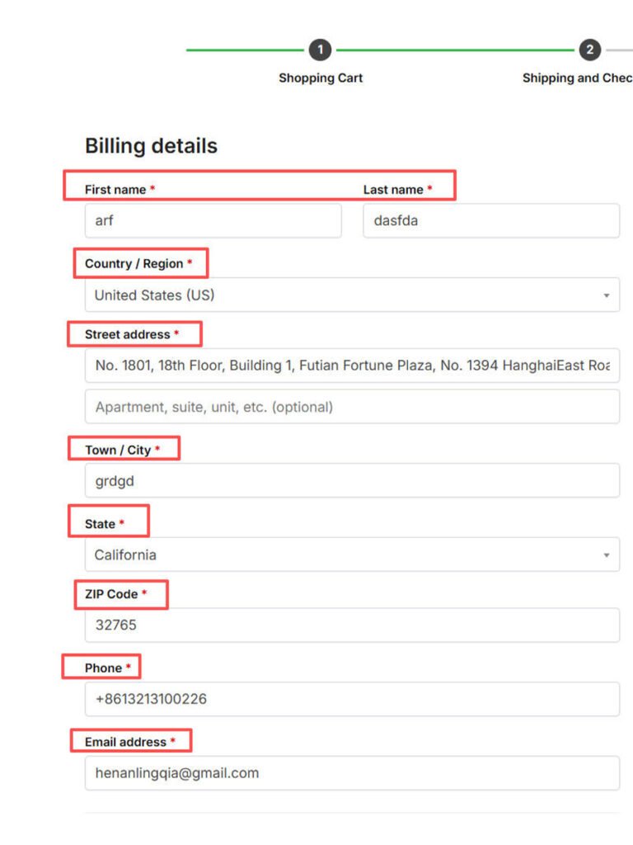Click the Last name label
This screenshot has height=845, width=633.
tap(393, 190)
